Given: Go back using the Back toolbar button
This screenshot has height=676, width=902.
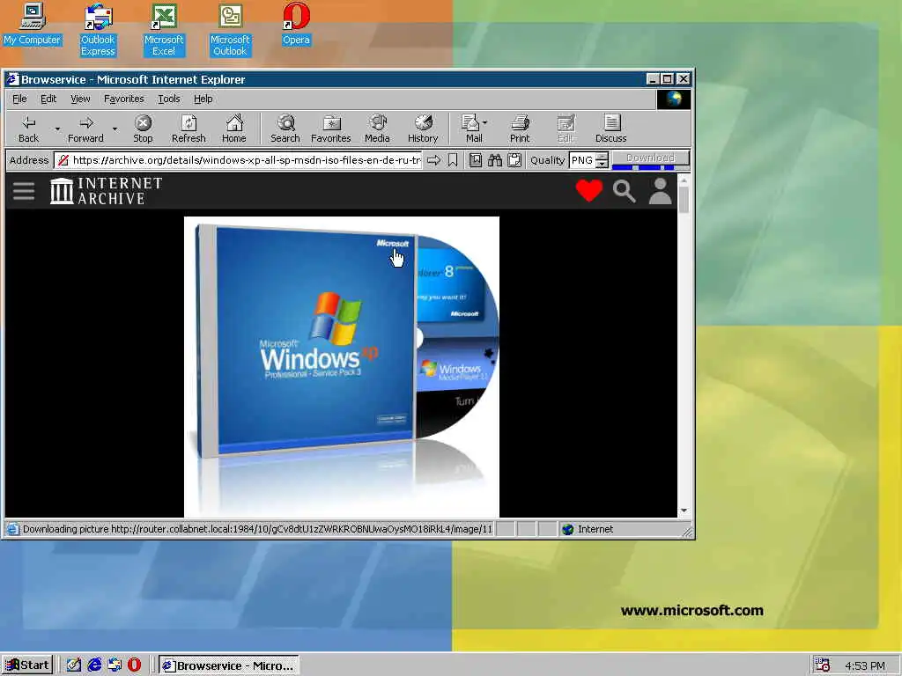Looking at the screenshot, I should coord(29,129).
